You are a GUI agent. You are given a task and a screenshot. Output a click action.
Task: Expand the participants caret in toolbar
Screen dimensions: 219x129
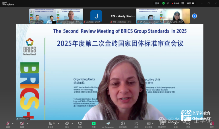pyautogui.click(x=59, y=123)
